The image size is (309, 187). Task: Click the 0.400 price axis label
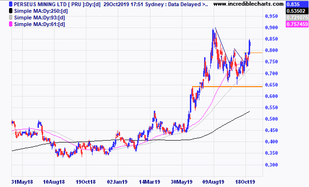[272, 142]
